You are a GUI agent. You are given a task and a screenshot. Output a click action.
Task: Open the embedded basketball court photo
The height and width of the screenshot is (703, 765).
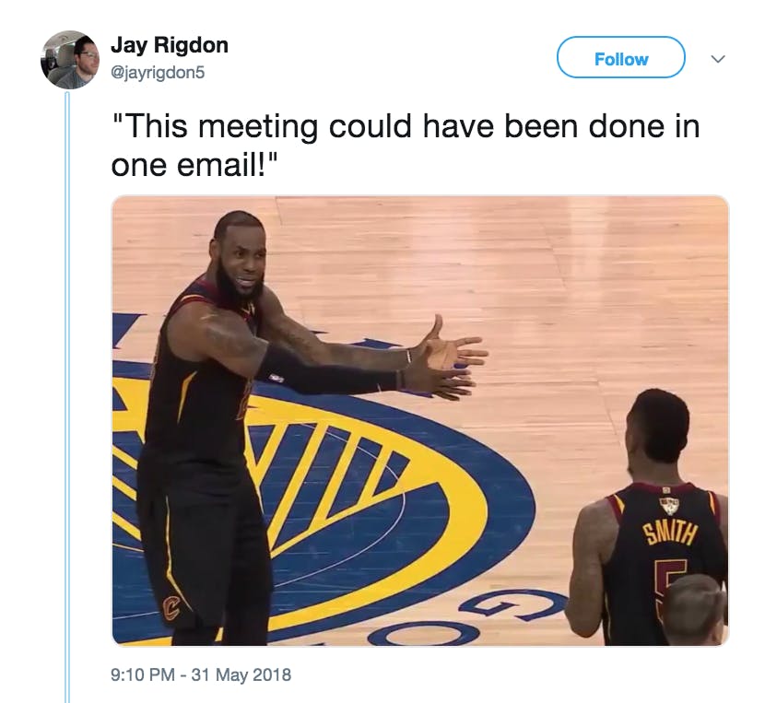click(x=420, y=420)
